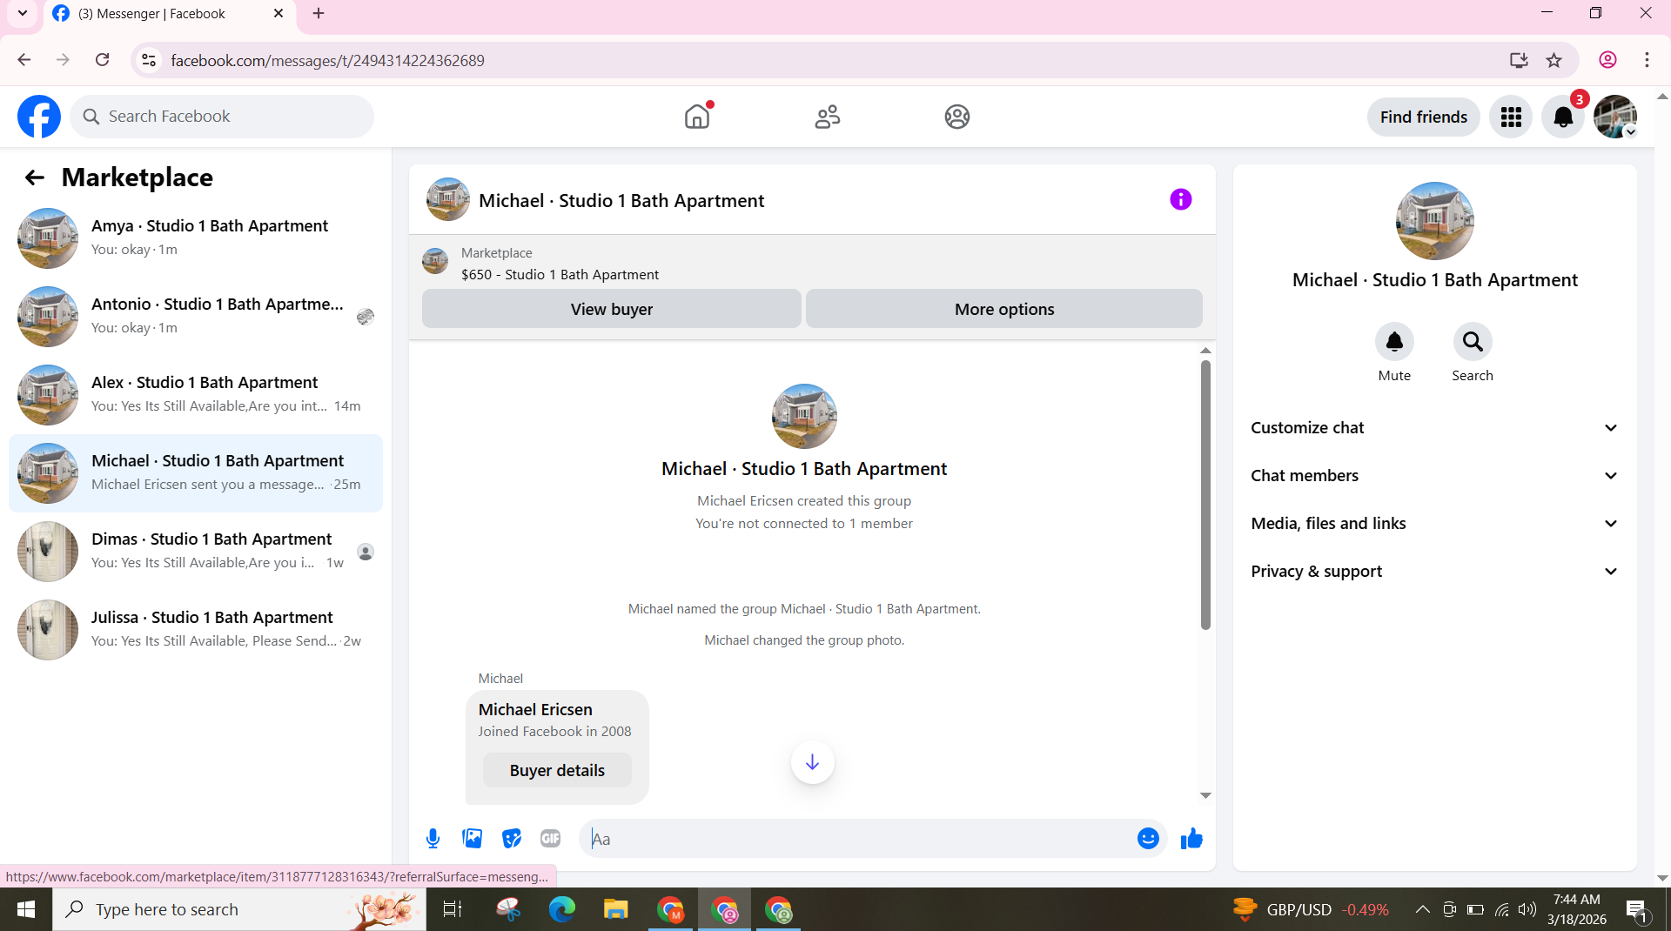Open tab search dropdown arrow

(x=23, y=14)
